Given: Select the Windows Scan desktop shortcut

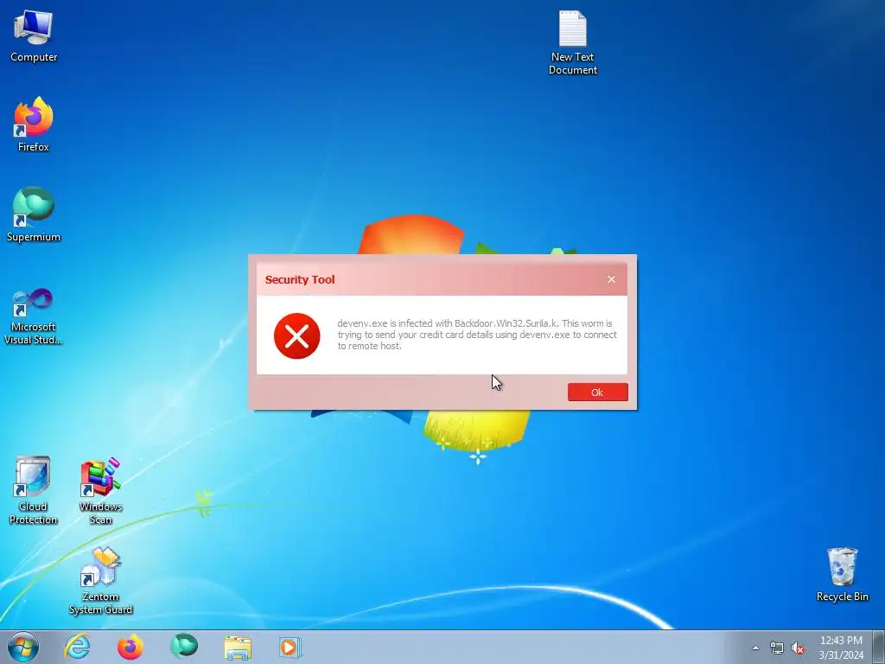Looking at the screenshot, I should pyautogui.click(x=100, y=490).
